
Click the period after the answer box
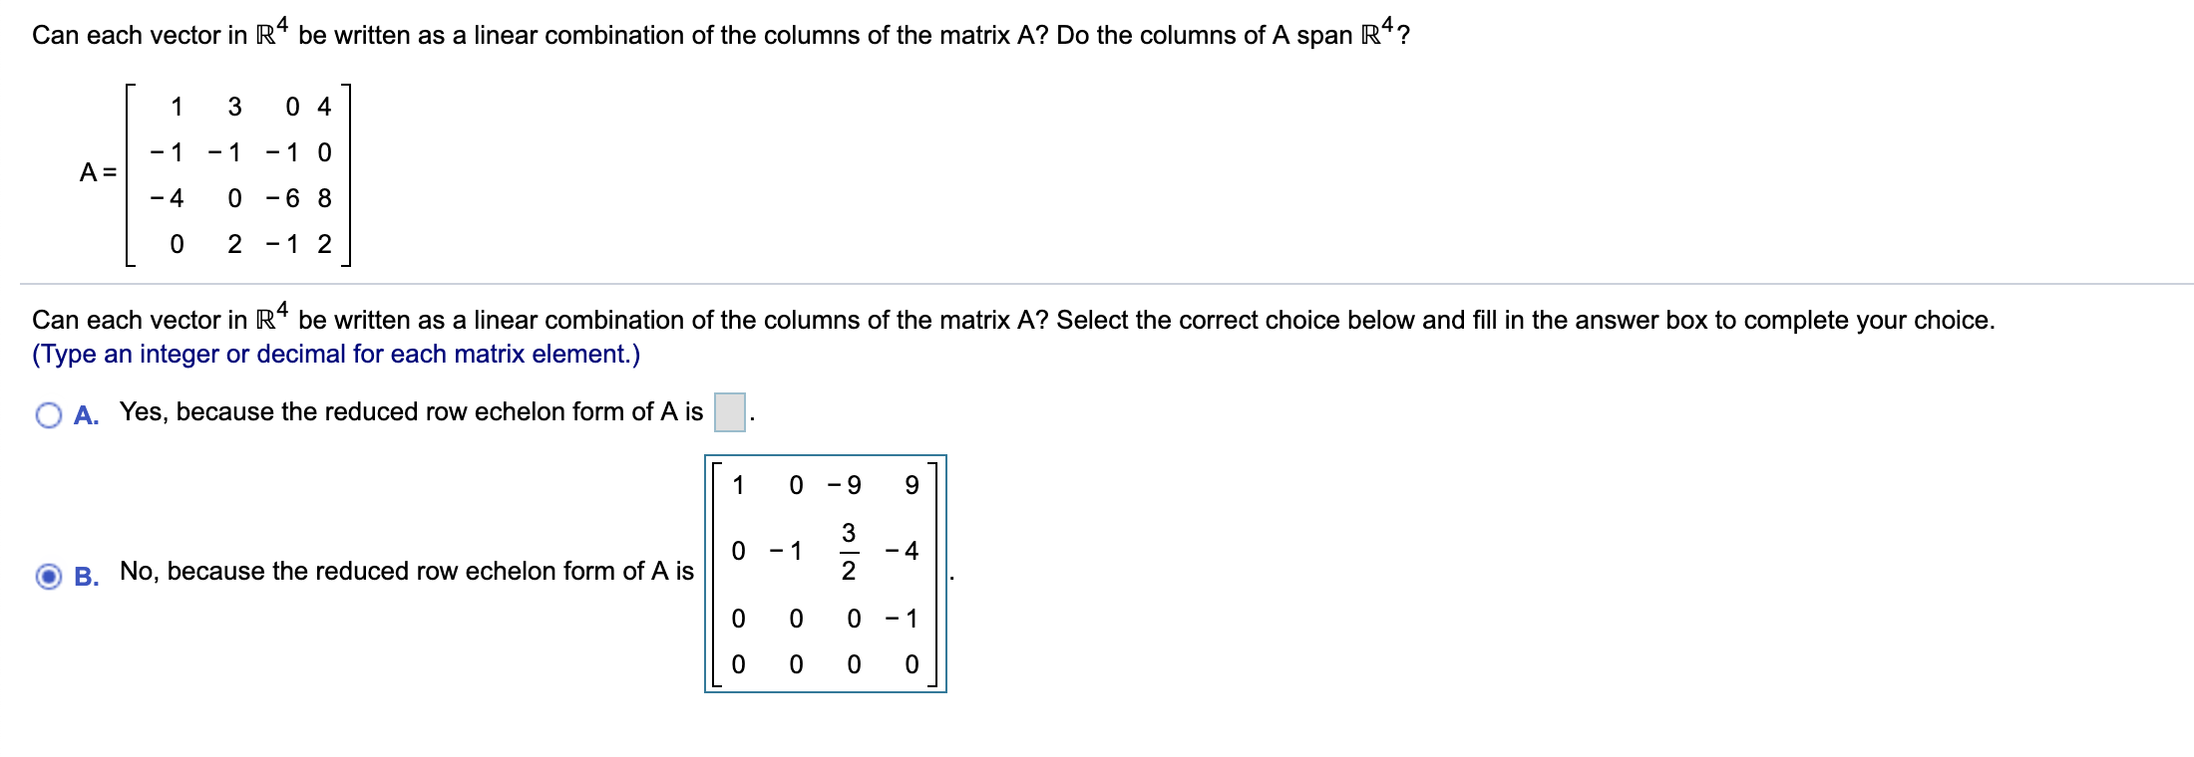click(x=754, y=416)
